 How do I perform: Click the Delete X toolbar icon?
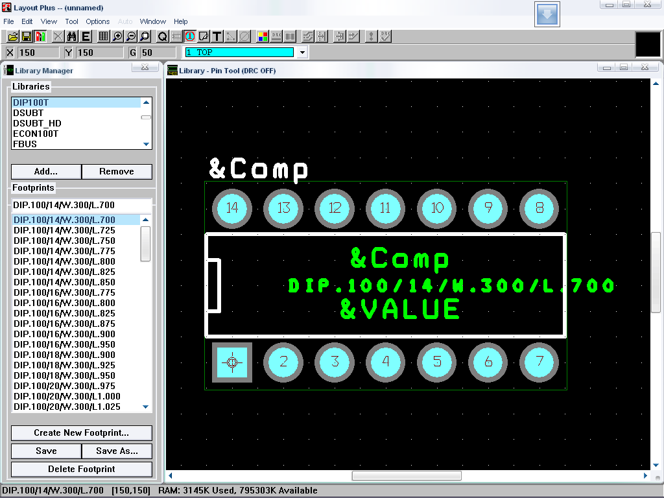pyautogui.click(x=58, y=36)
